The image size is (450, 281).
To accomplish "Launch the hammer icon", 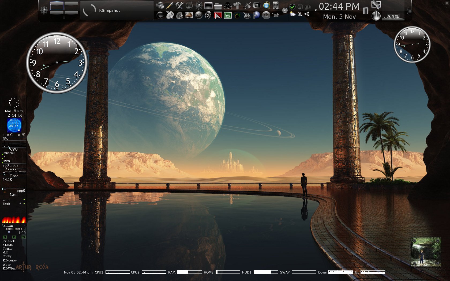I will (x=237, y=5).
